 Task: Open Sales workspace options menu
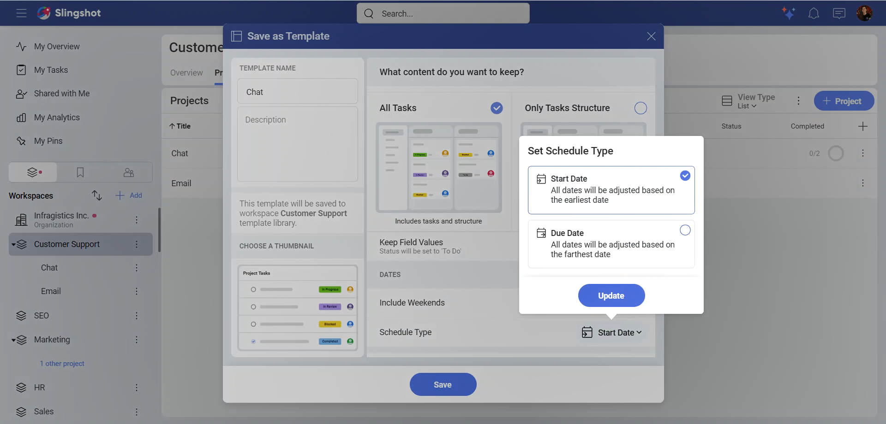coord(137,412)
